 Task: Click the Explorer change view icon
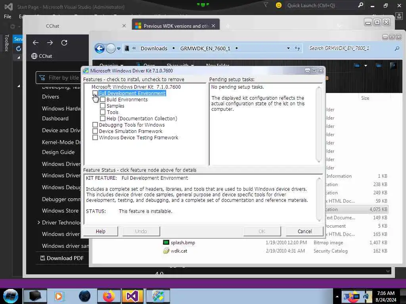pyautogui.click(x=357, y=65)
